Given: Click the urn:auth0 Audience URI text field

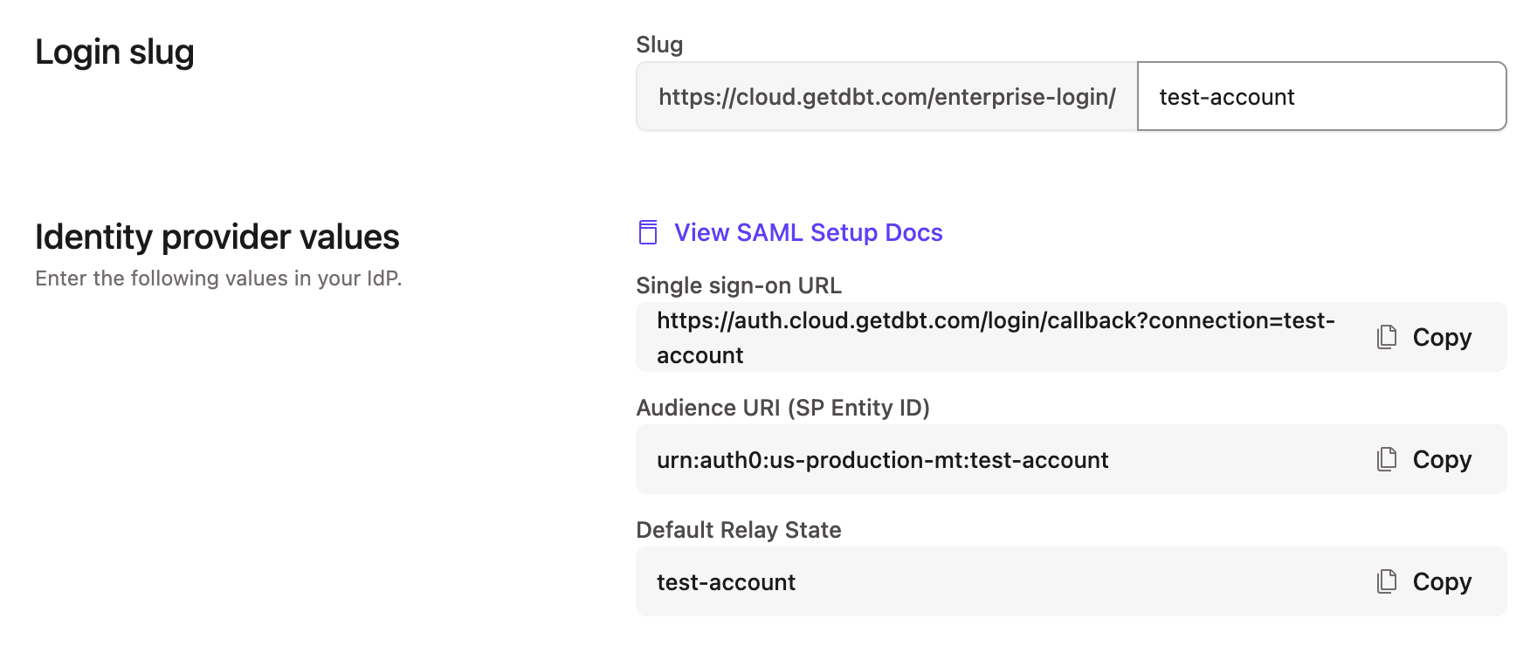Looking at the screenshot, I should click(883, 459).
